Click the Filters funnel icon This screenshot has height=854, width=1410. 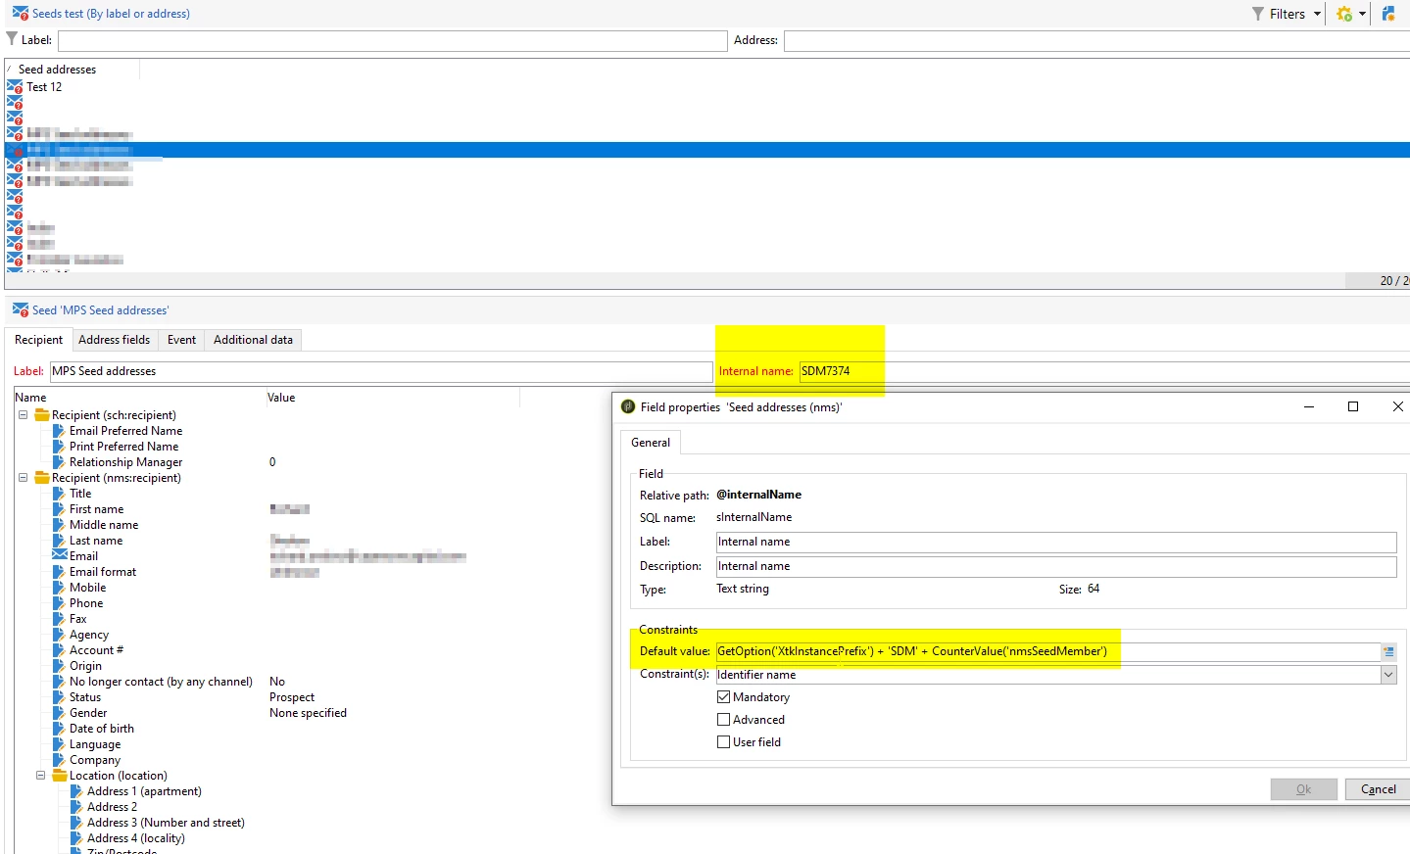point(1258,14)
